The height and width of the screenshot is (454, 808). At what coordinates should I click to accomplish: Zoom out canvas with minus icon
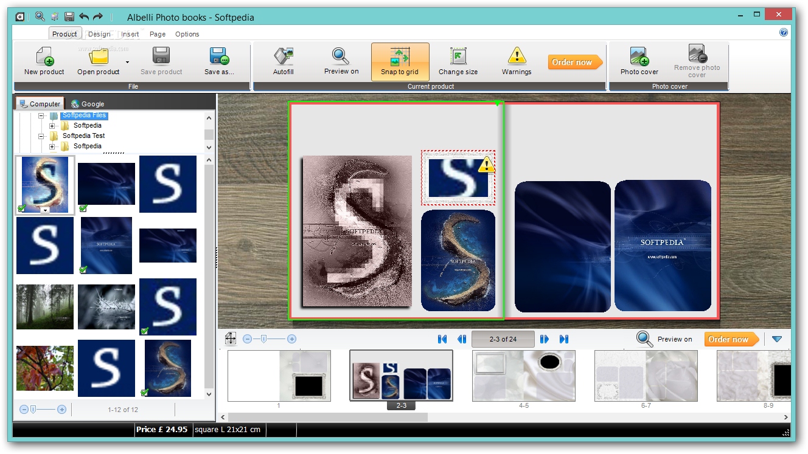pos(247,339)
